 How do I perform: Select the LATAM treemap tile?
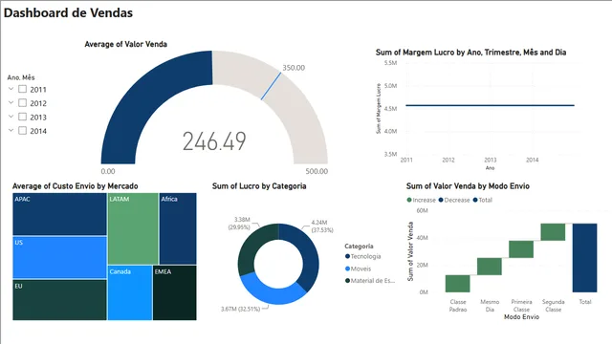point(133,228)
